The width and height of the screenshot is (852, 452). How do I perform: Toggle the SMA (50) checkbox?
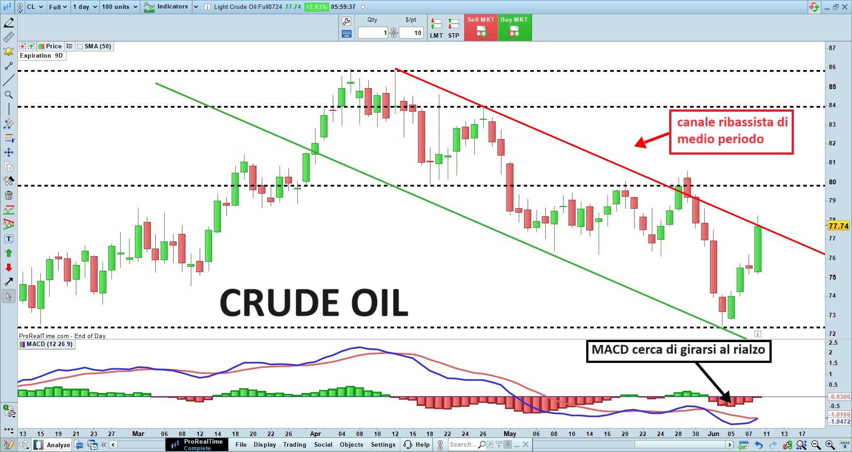tap(80, 47)
